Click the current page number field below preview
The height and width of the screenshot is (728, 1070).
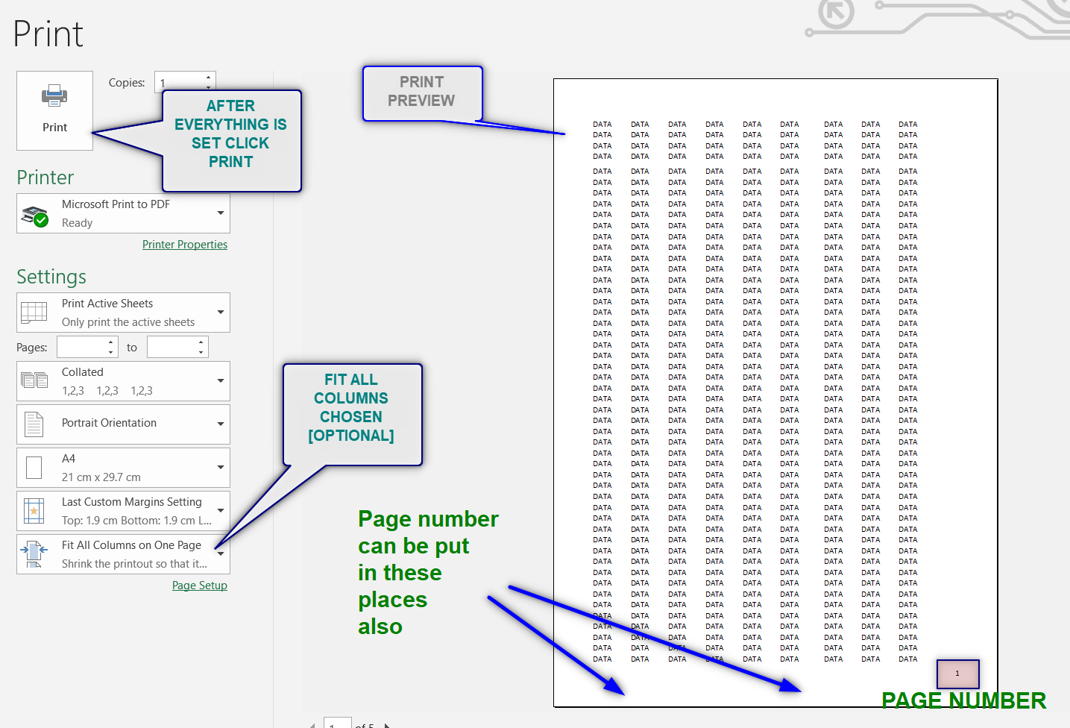[337, 724]
